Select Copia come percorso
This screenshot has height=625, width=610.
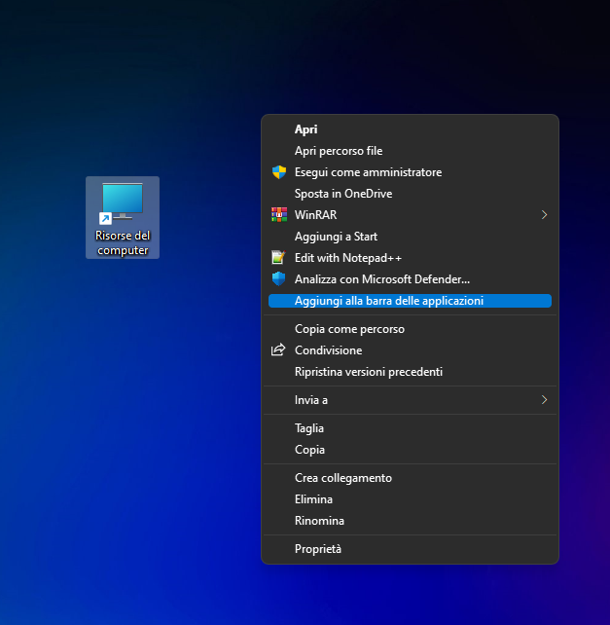tap(349, 329)
